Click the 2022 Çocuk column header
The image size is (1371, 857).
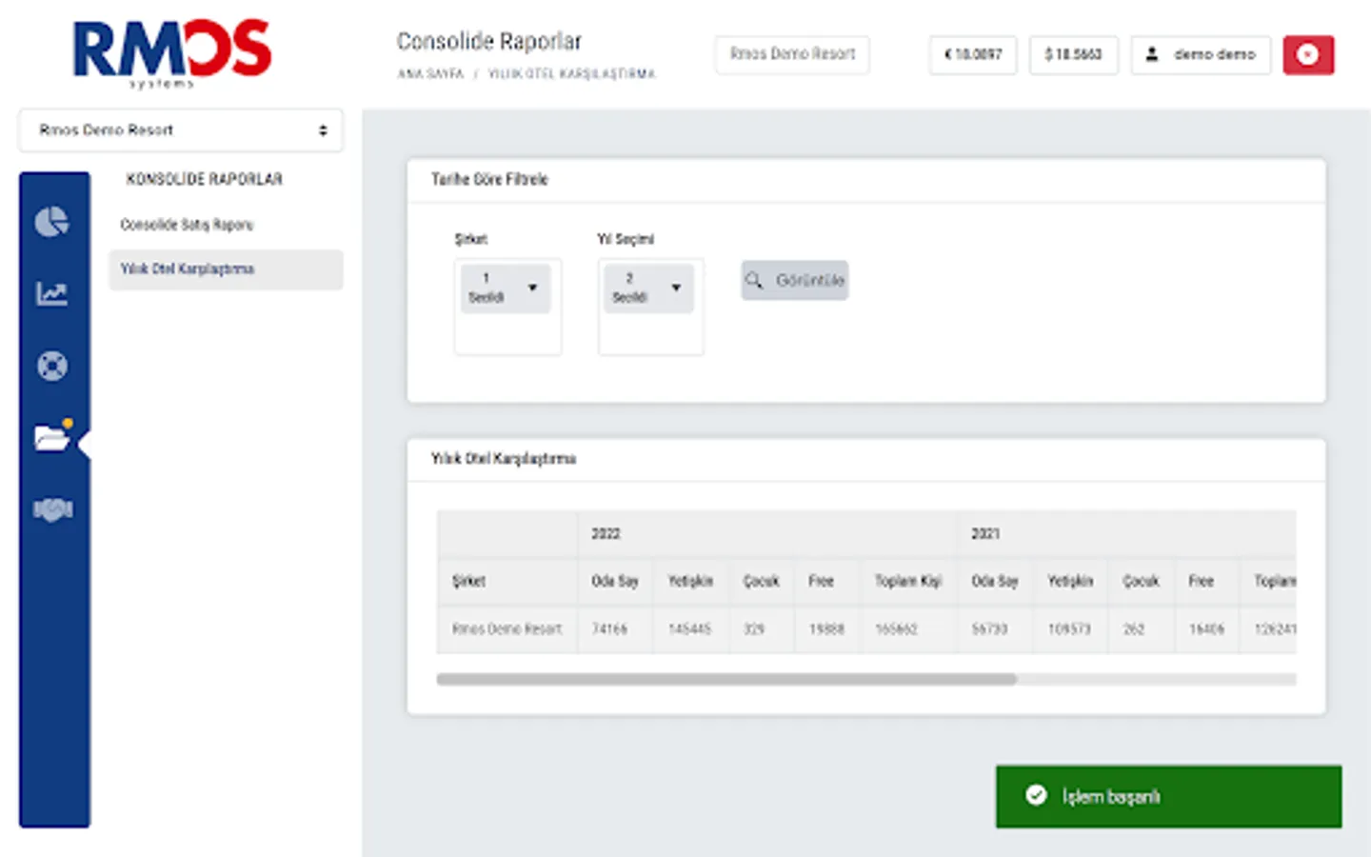point(762,581)
